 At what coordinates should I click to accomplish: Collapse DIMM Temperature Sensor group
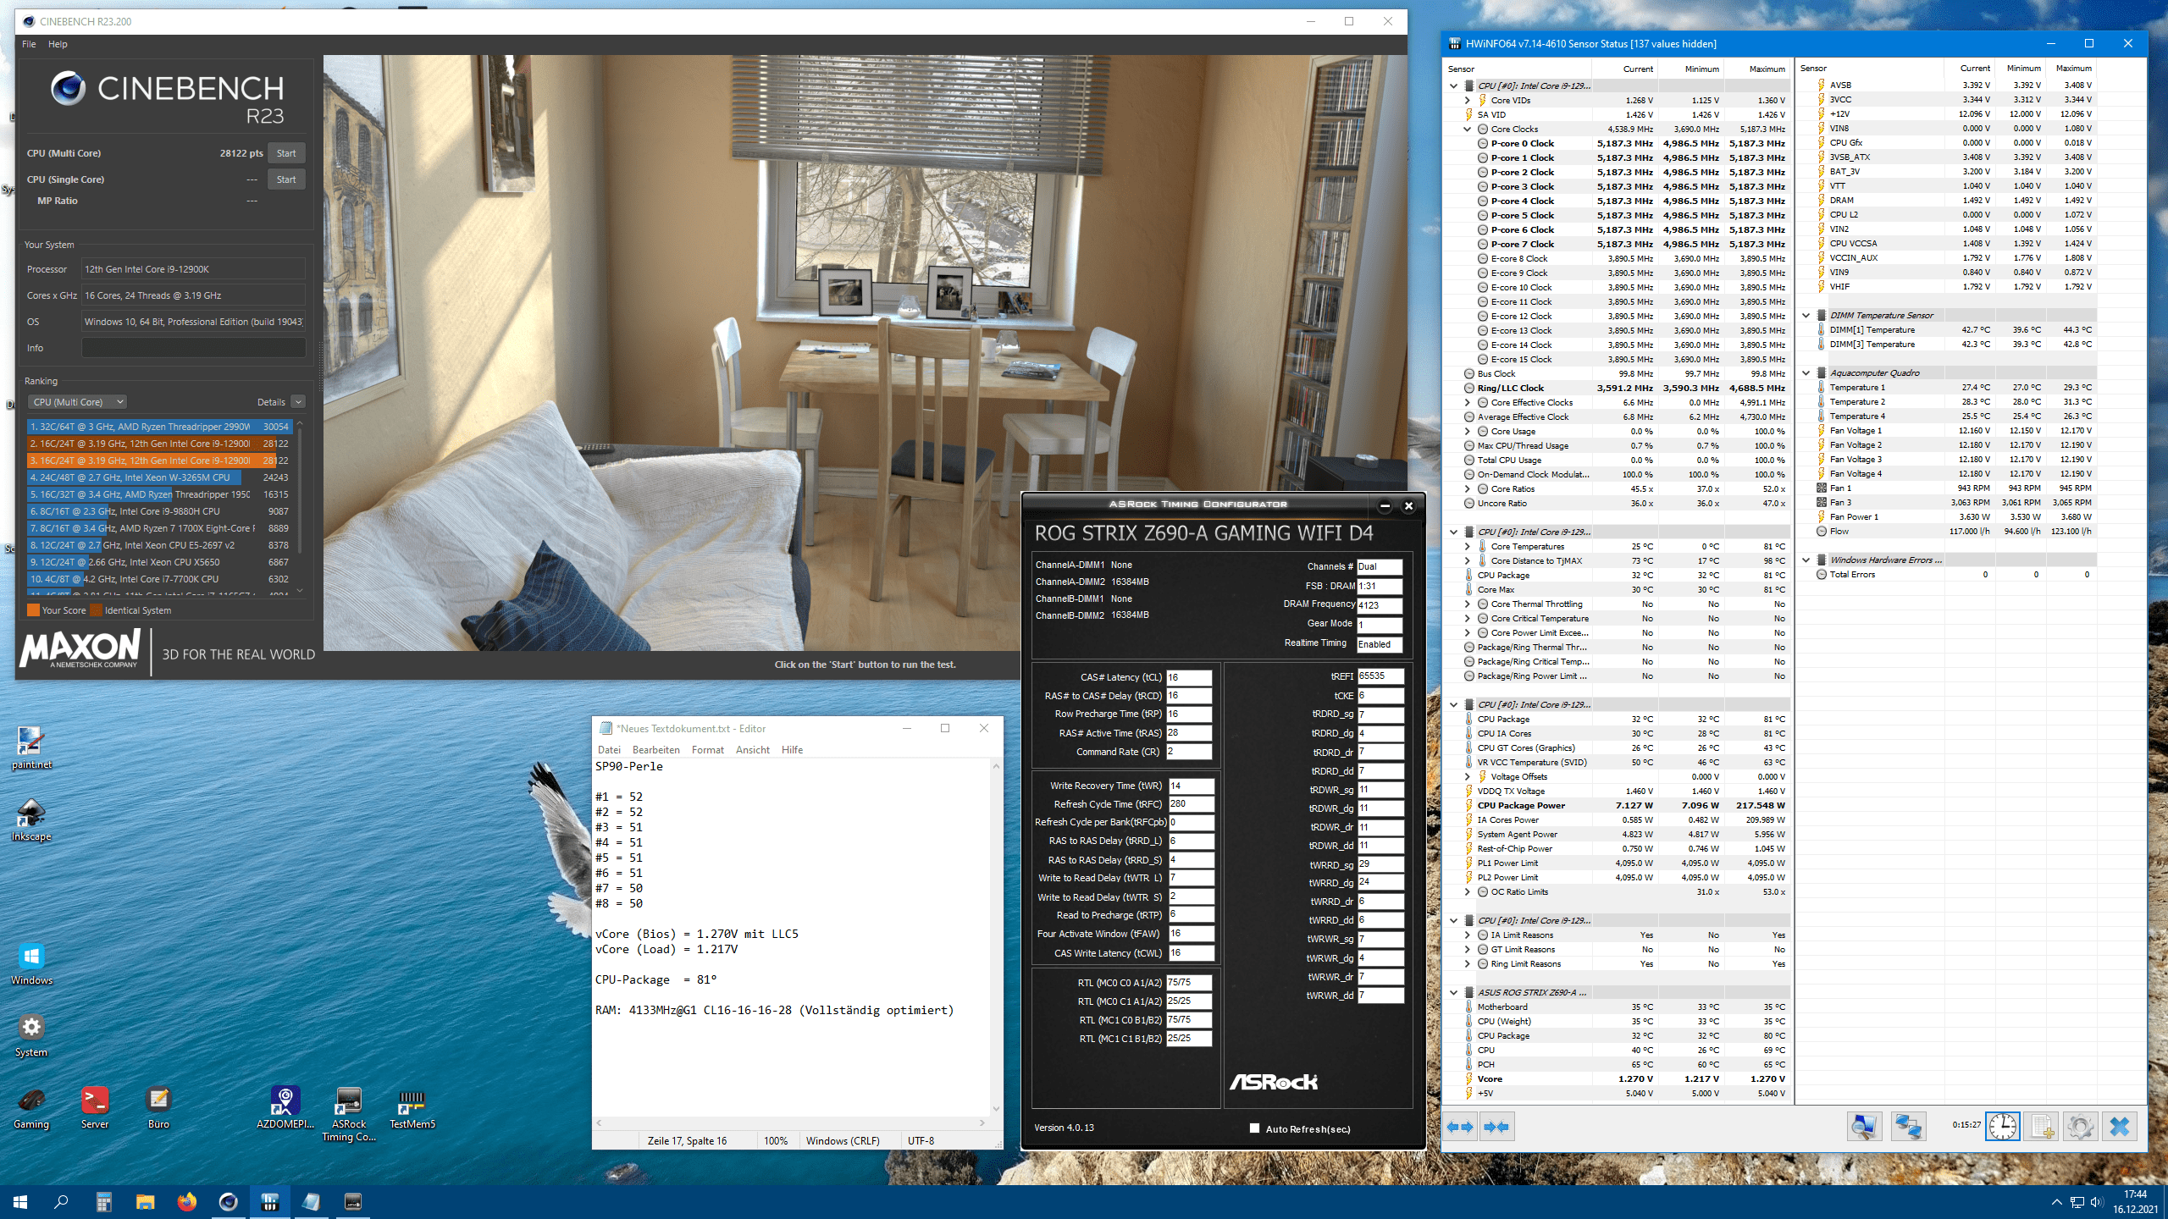pos(1806,315)
